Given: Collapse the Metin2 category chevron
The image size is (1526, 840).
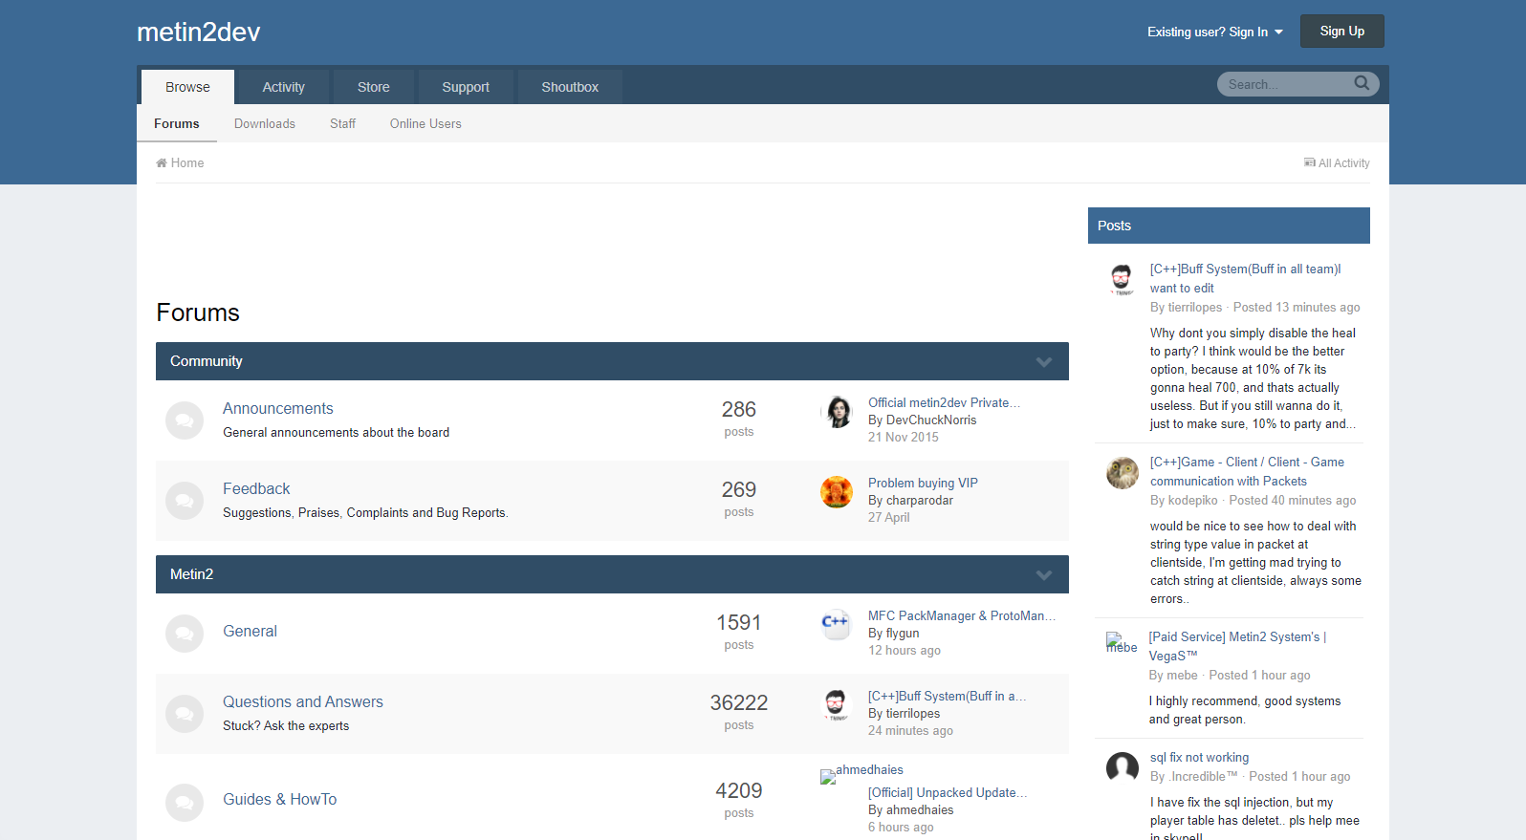Looking at the screenshot, I should (x=1044, y=574).
